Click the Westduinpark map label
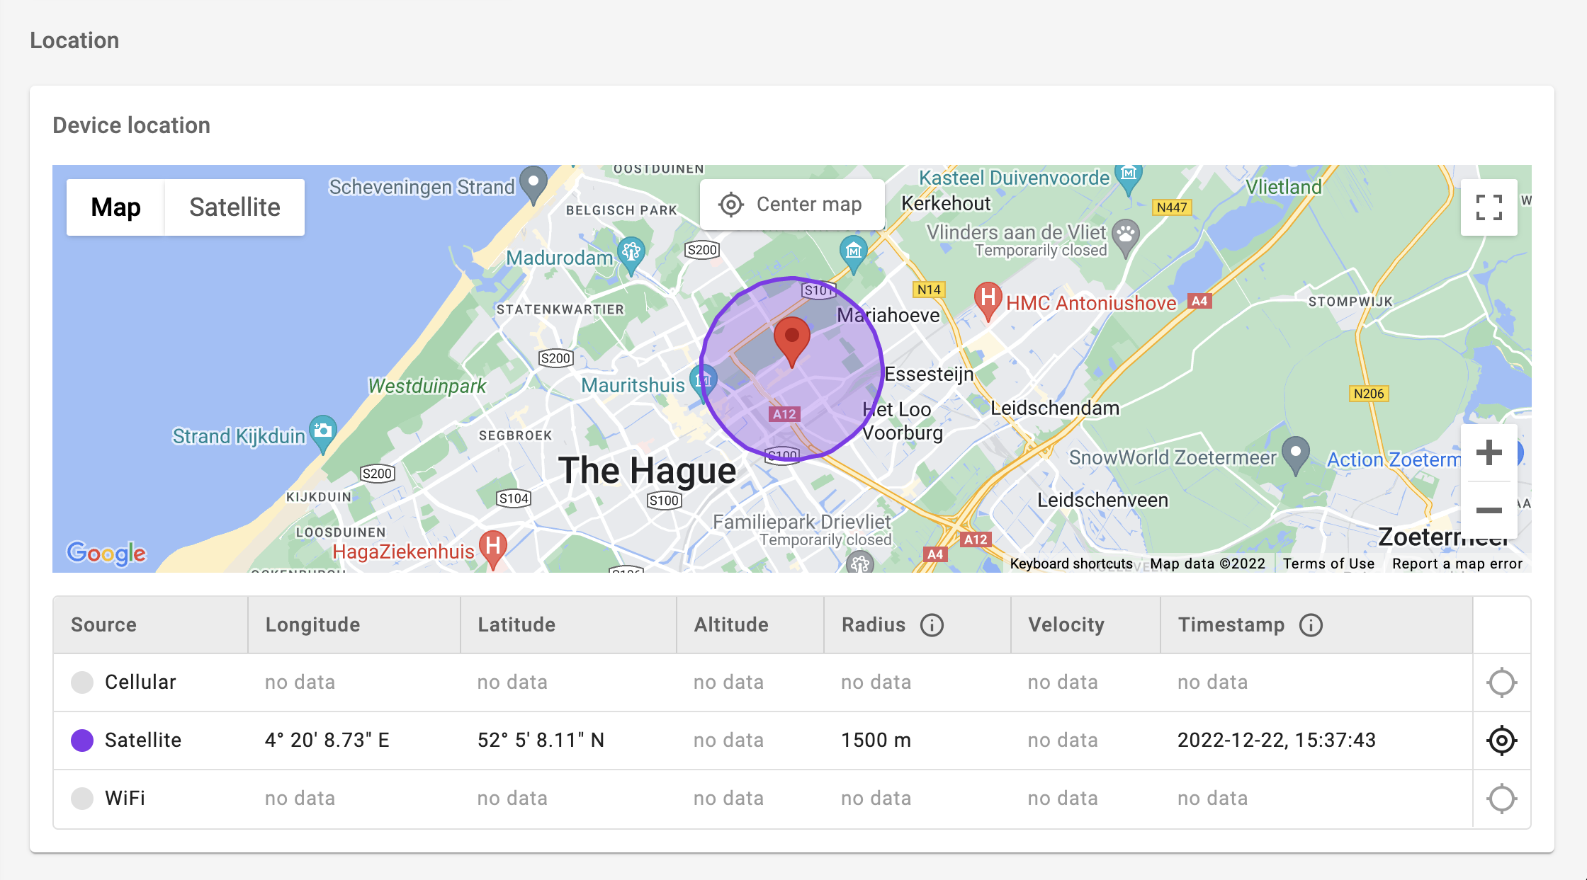 [427, 387]
